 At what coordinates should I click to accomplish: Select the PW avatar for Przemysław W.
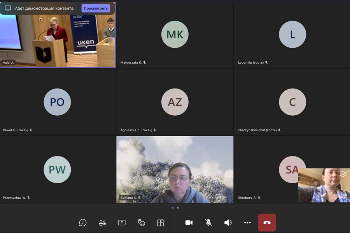pyautogui.click(x=57, y=169)
